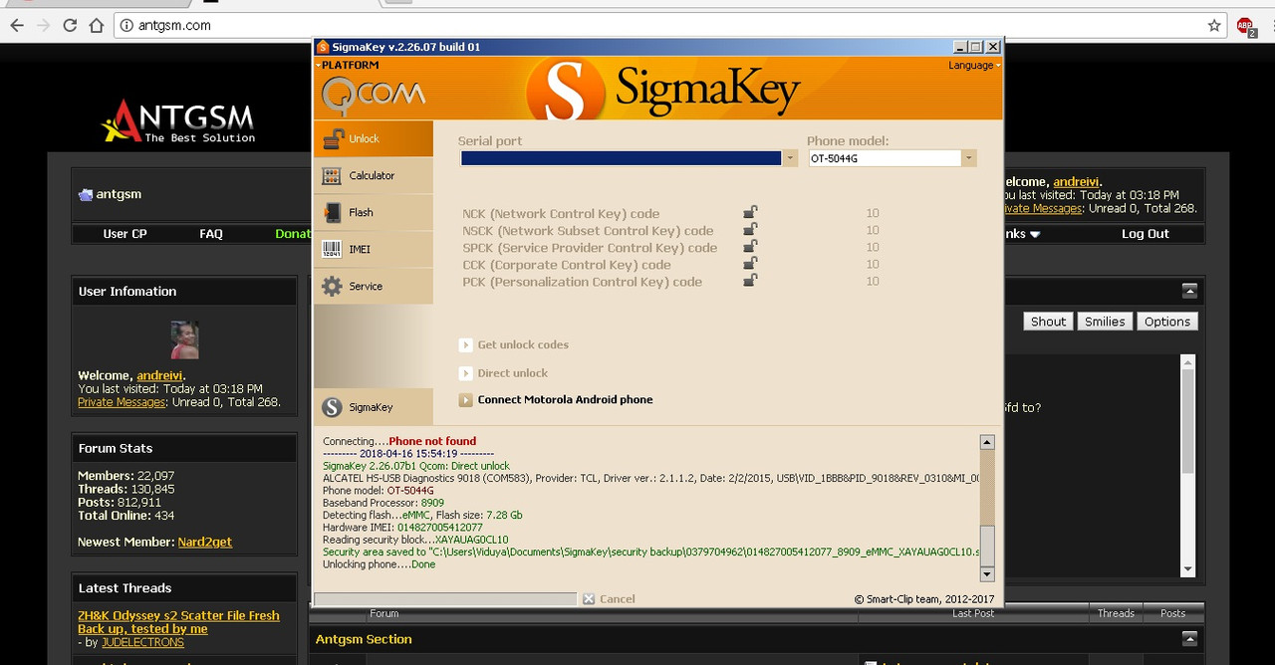Screen dimensions: 1275x665
Task: Switch to the Flash tab
Action: point(374,212)
